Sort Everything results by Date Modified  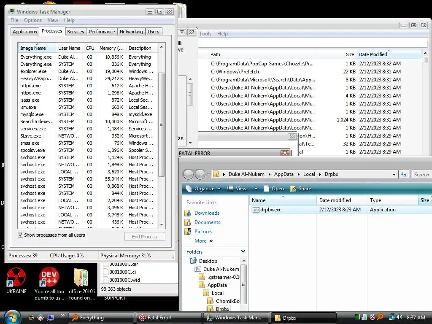pos(389,54)
